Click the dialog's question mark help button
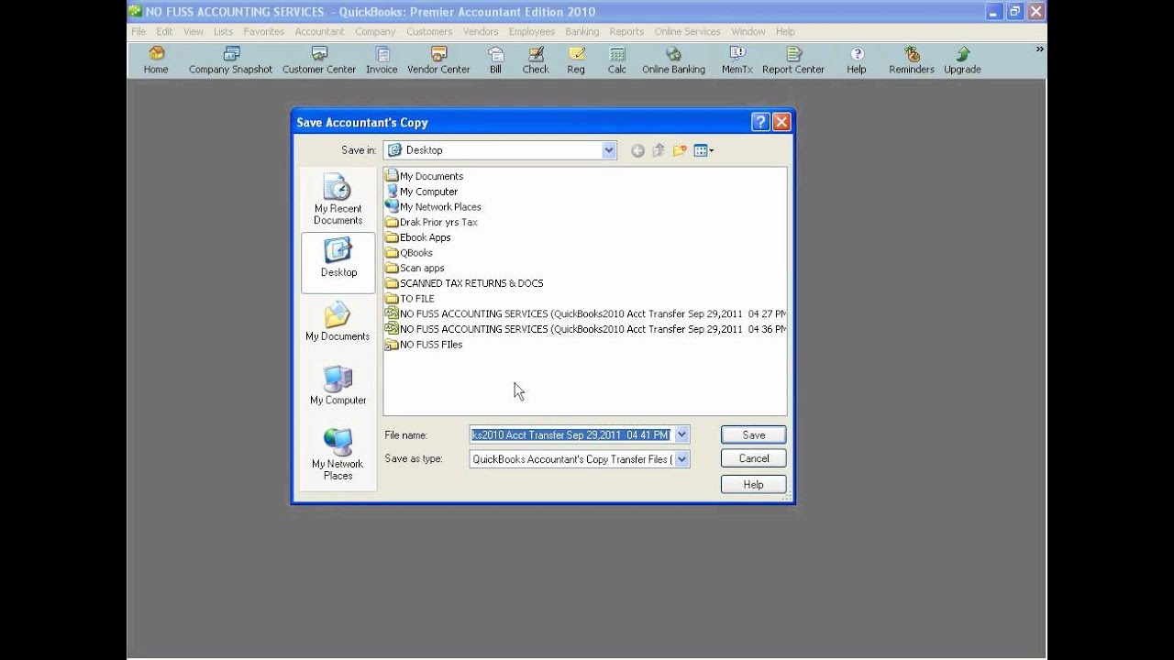 pos(759,122)
